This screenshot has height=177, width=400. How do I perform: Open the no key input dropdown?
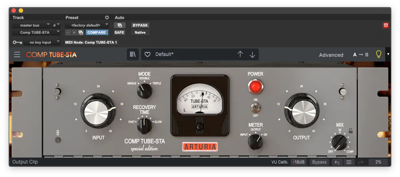(x=42, y=42)
